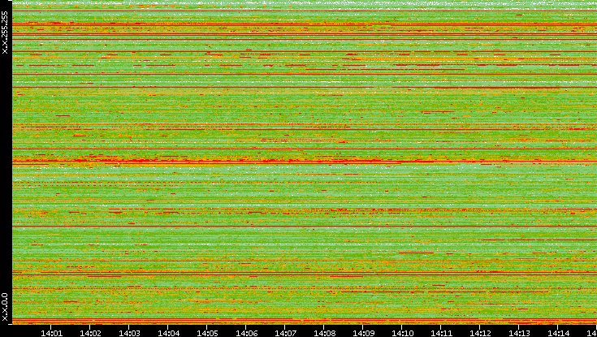The image size is (597, 337).
Task: Click the 14:12 time axis label
Action: pyautogui.click(x=480, y=333)
